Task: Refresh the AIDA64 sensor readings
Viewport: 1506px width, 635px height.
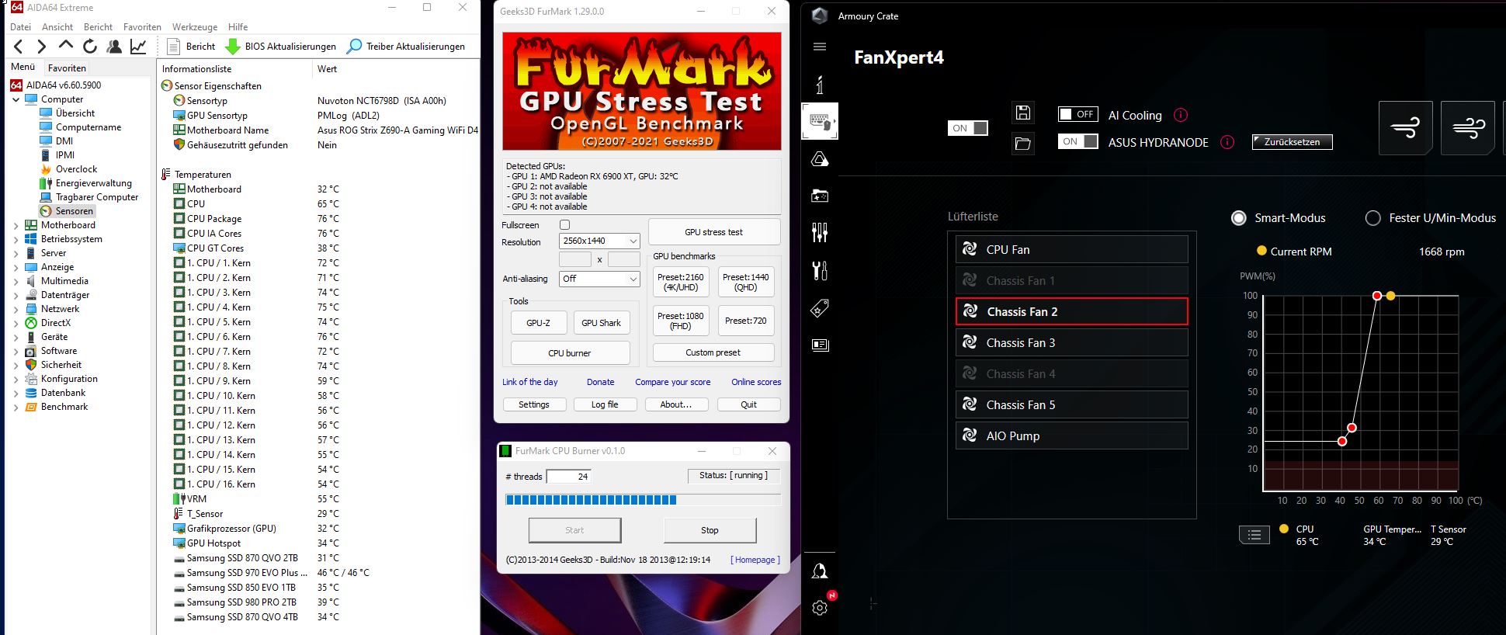Action: 90,47
